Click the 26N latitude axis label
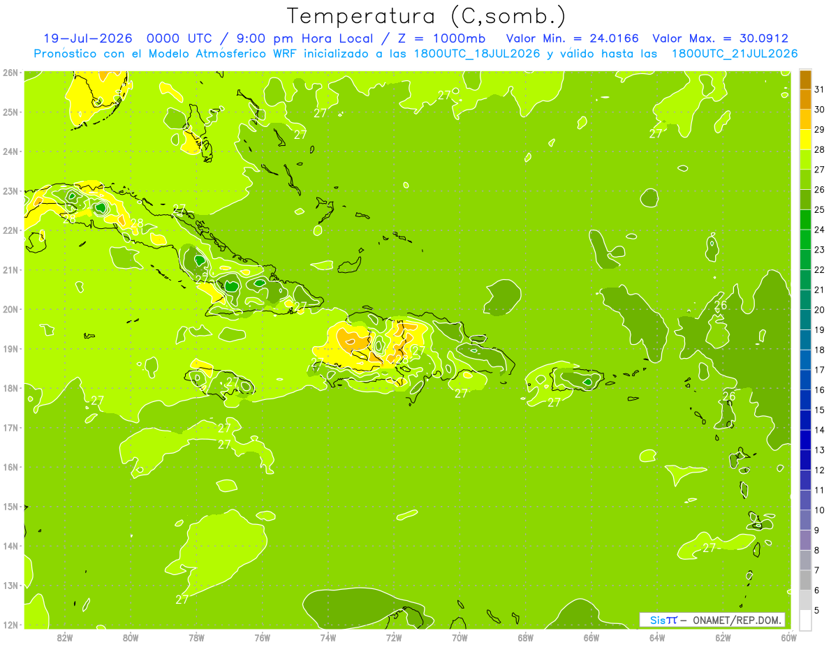Viewport: 838px width, 647px height. 10,73
